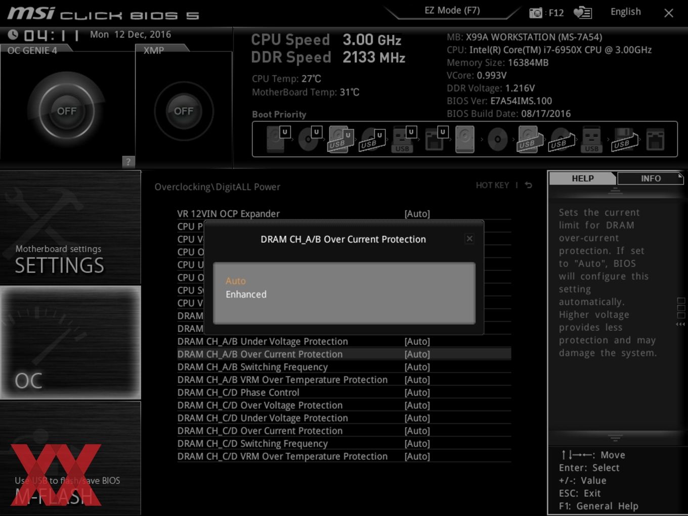Open the INFO tab
The width and height of the screenshot is (688, 516).
click(651, 178)
